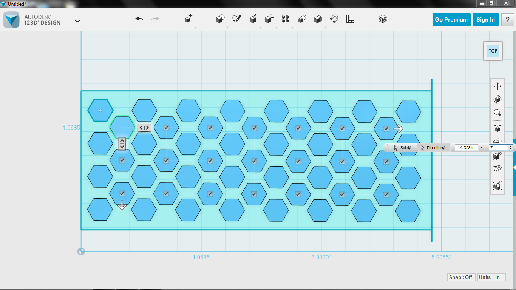Click the -4.328 in distance field
Viewport: 516px width, 290px height.
[x=467, y=148]
